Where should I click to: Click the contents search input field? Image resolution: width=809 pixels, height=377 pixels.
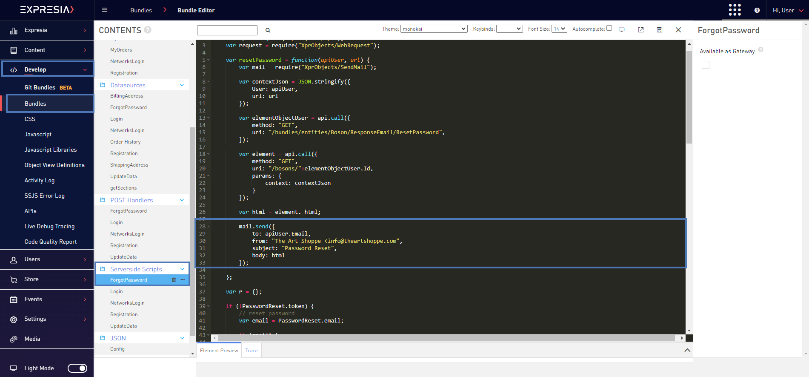click(227, 30)
